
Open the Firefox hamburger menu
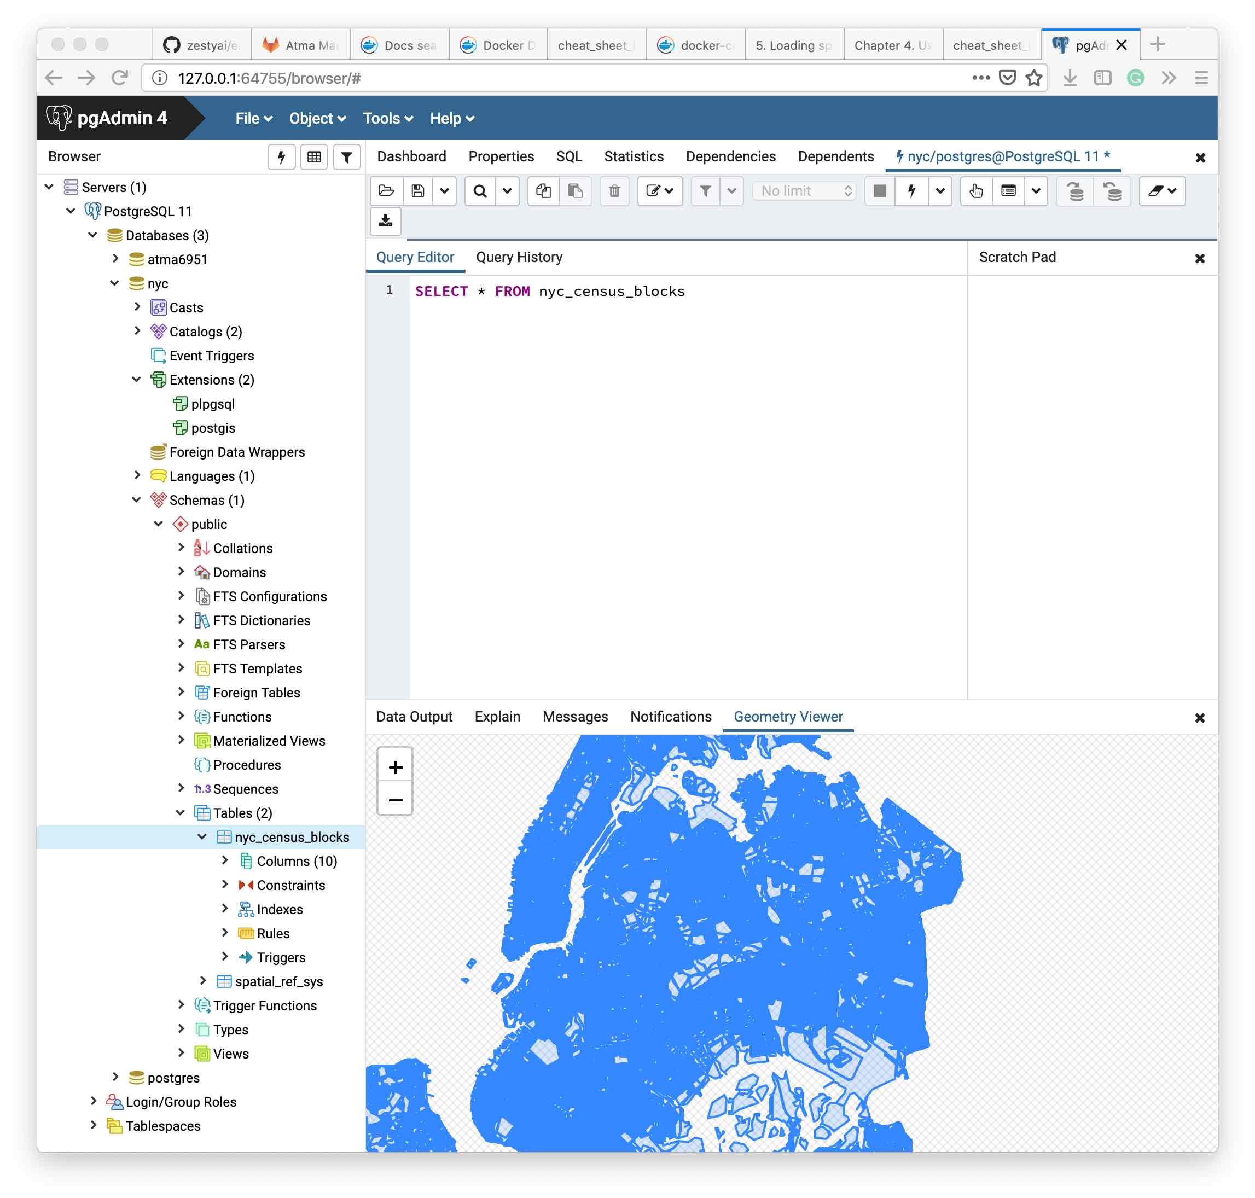point(1201,78)
